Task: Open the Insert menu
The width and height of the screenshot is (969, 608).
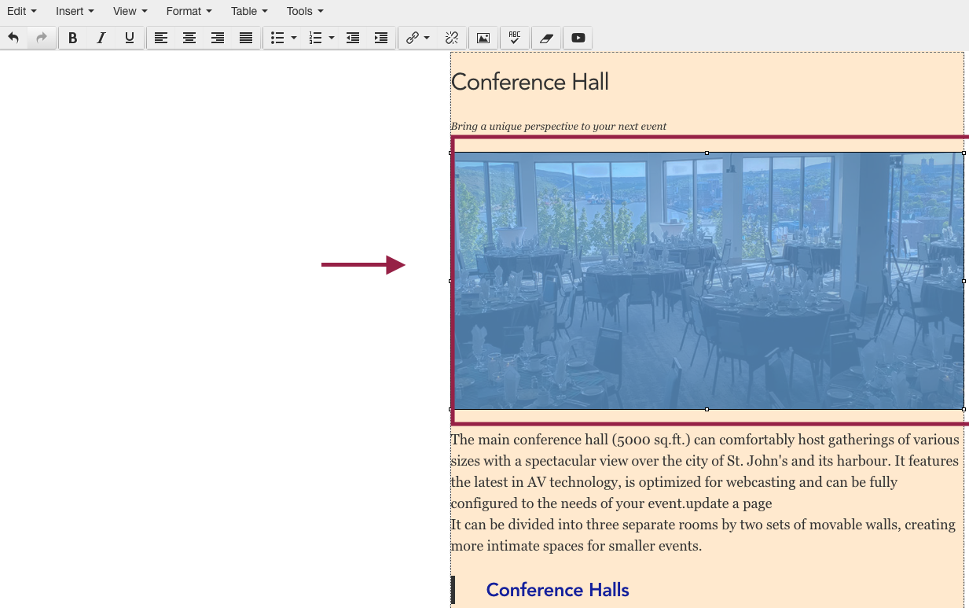Action: pos(75,11)
